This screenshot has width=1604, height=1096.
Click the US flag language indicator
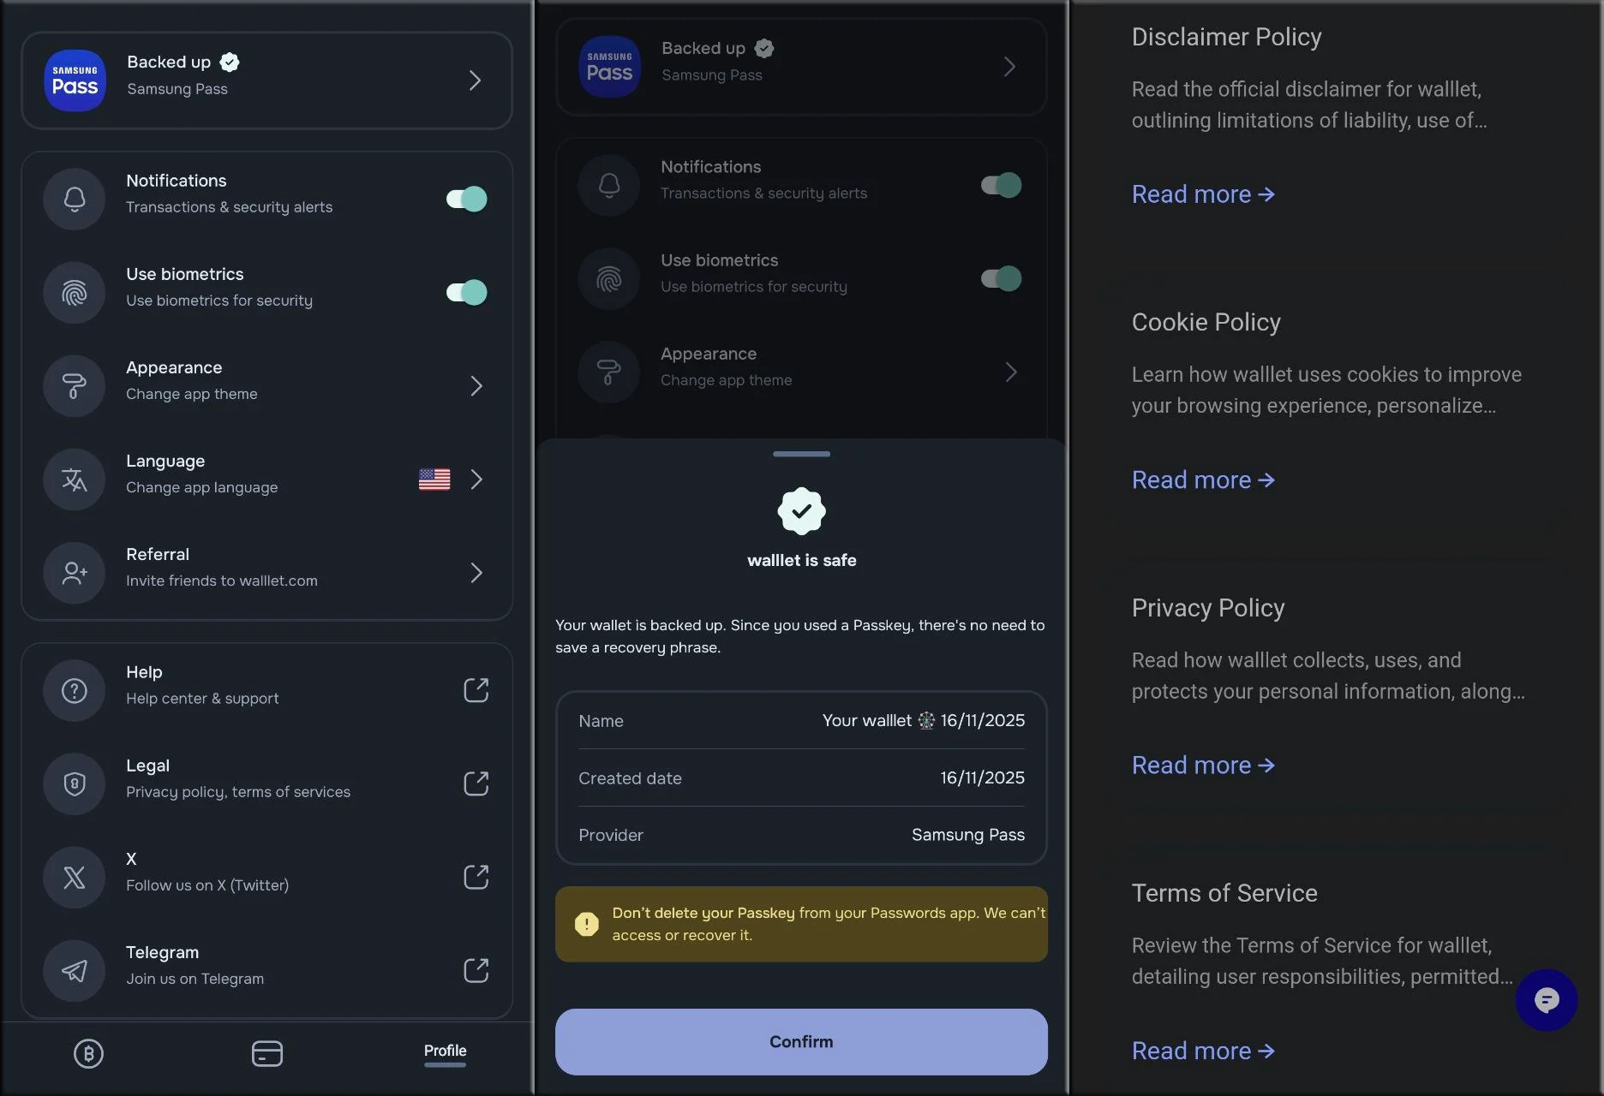[x=434, y=479]
